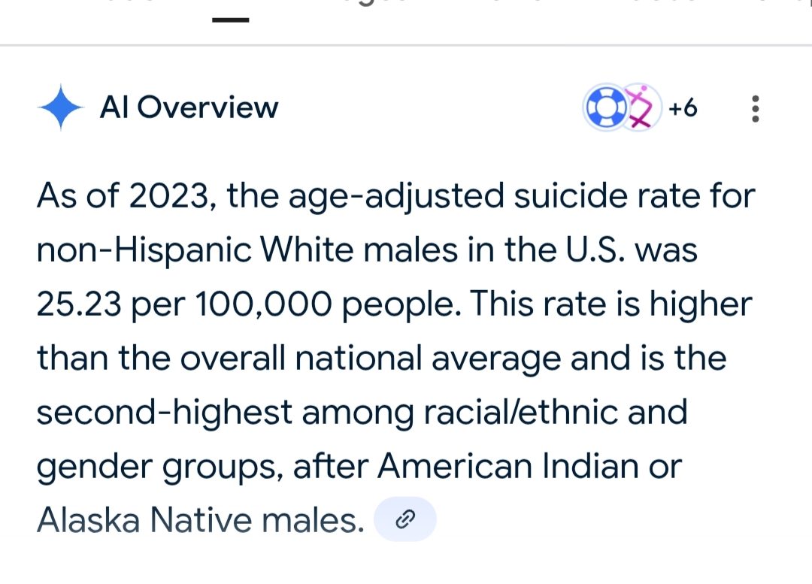The width and height of the screenshot is (812, 584).
Task: Click the AI Overview sparkle icon
Action: [61, 108]
